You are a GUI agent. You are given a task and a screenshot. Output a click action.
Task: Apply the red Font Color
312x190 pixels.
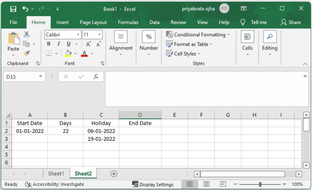[84, 54]
